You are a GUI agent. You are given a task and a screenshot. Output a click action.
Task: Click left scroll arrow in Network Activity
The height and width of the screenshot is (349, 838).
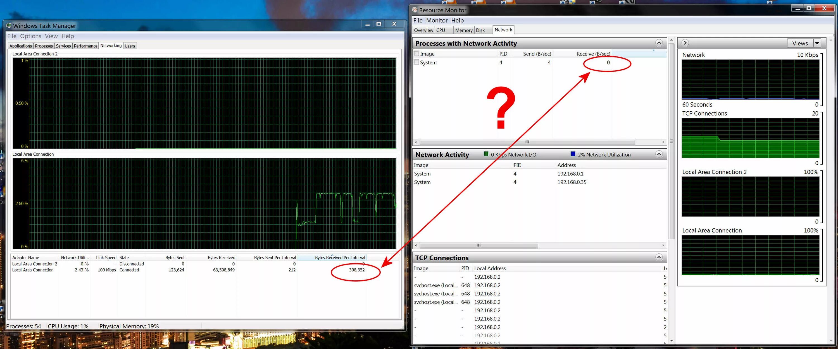[x=416, y=245]
